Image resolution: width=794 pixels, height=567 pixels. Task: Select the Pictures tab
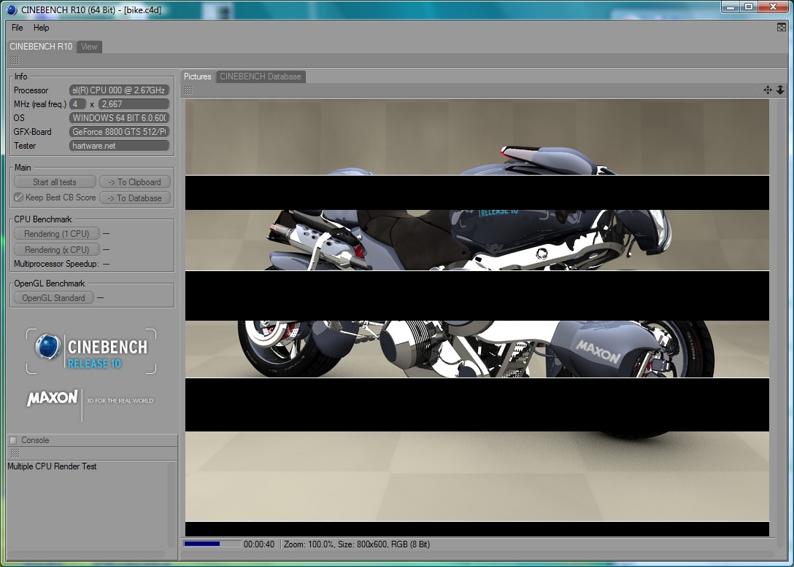coord(198,77)
